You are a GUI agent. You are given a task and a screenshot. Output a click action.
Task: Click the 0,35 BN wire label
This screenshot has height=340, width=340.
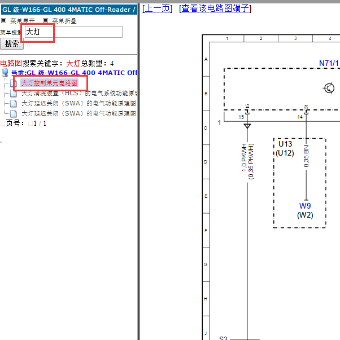pyautogui.click(x=306, y=156)
